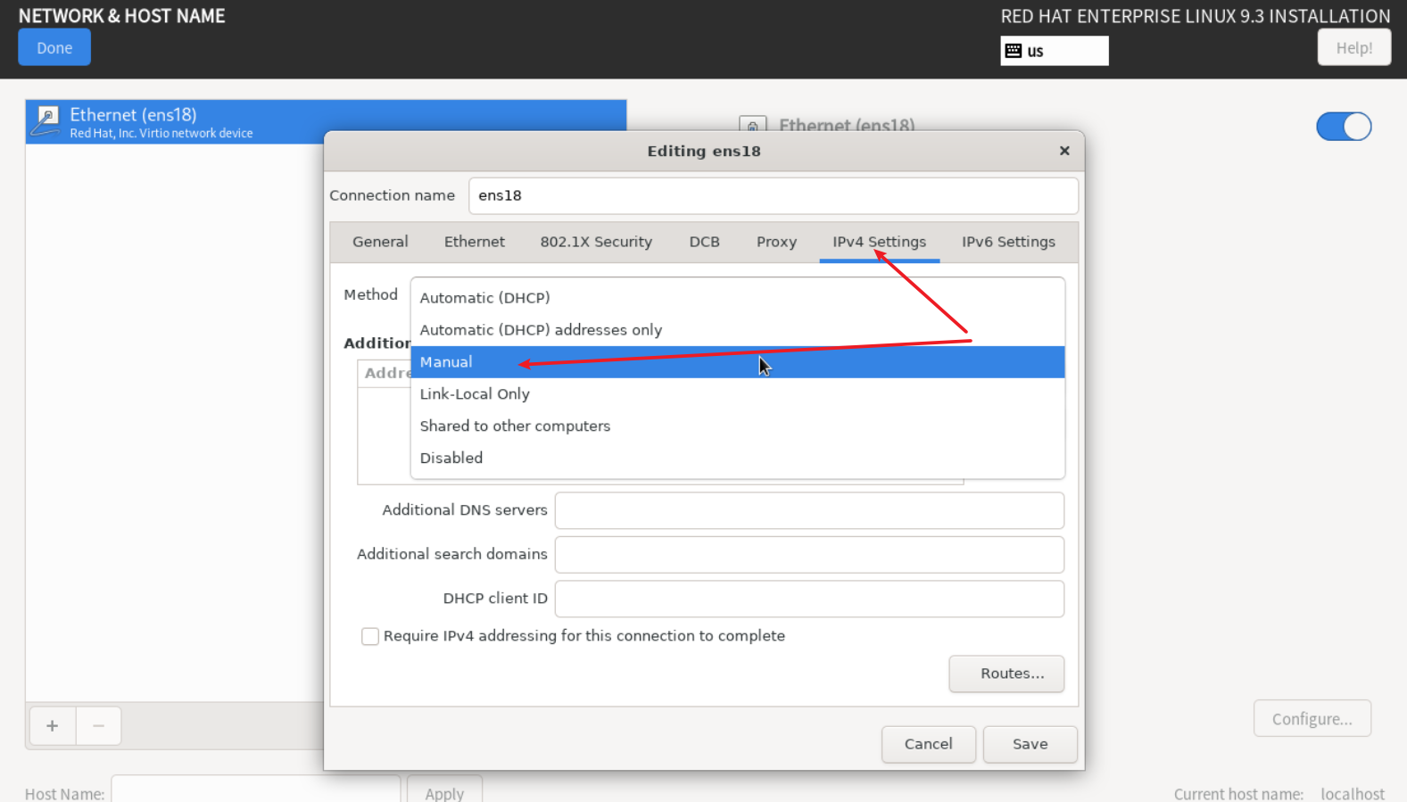The height and width of the screenshot is (802, 1407).
Task: Click the Connection name field
Action: click(773, 196)
